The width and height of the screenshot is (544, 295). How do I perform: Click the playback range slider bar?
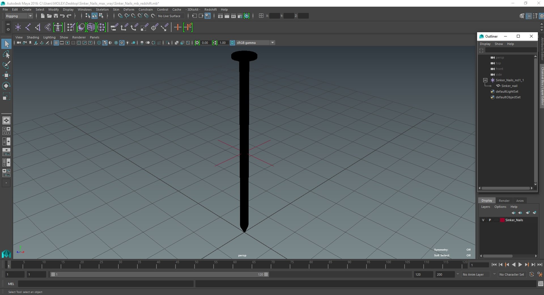tap(160, 274)
